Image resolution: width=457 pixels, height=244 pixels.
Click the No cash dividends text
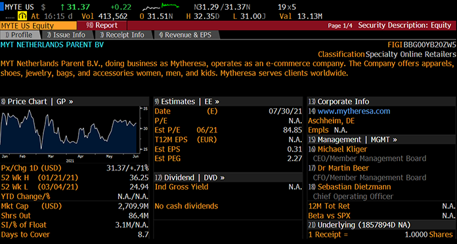(x=186, y=207)
